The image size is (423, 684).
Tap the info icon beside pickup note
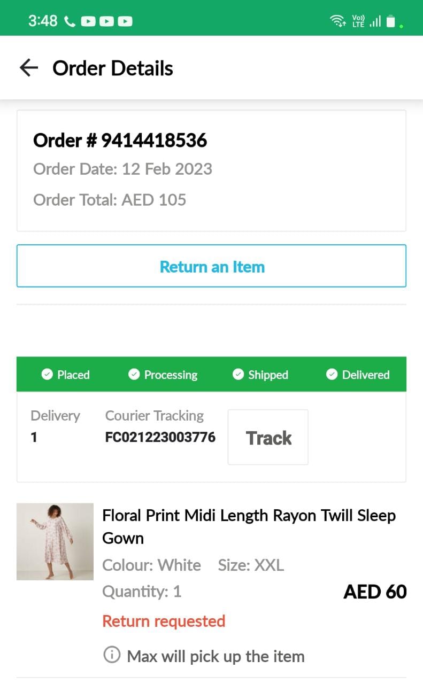[x=112, y=655]
